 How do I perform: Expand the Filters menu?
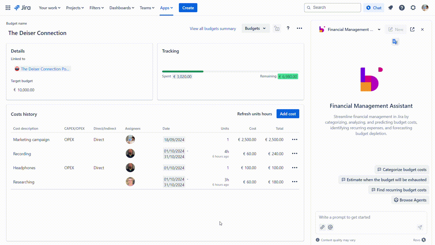pyautogui.click(x=97, y=7)
